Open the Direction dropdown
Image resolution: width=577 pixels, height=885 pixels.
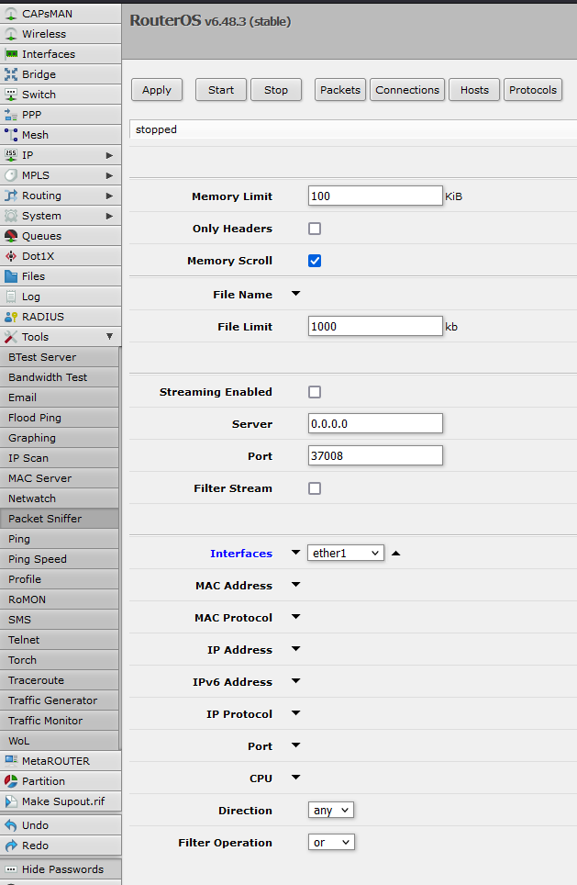[x=331, y=811]
